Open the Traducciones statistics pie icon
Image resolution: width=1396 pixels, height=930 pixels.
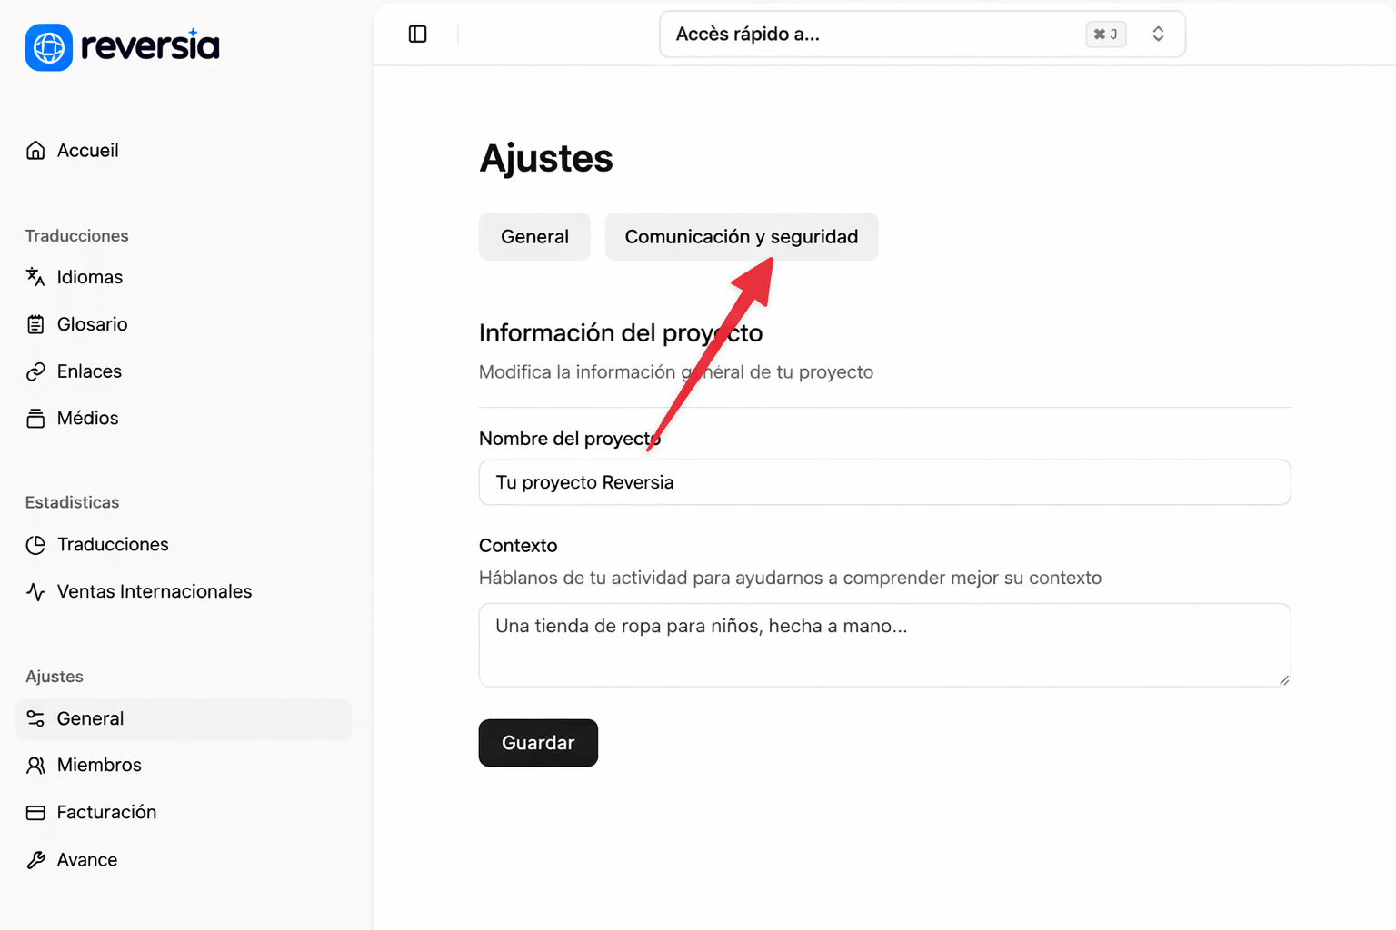click(x=35, y=545)
